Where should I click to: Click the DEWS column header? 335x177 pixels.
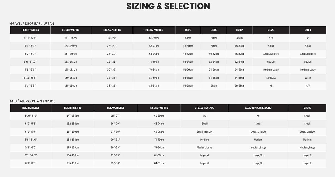click(x=271, y=30)
